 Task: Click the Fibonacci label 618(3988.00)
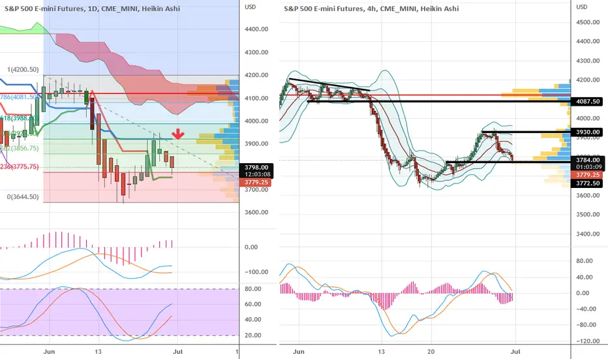[x=19, y=118]
